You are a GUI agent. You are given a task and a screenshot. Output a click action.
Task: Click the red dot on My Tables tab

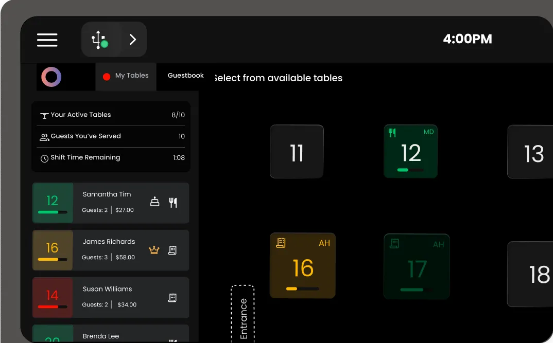(x=107, y=77)
